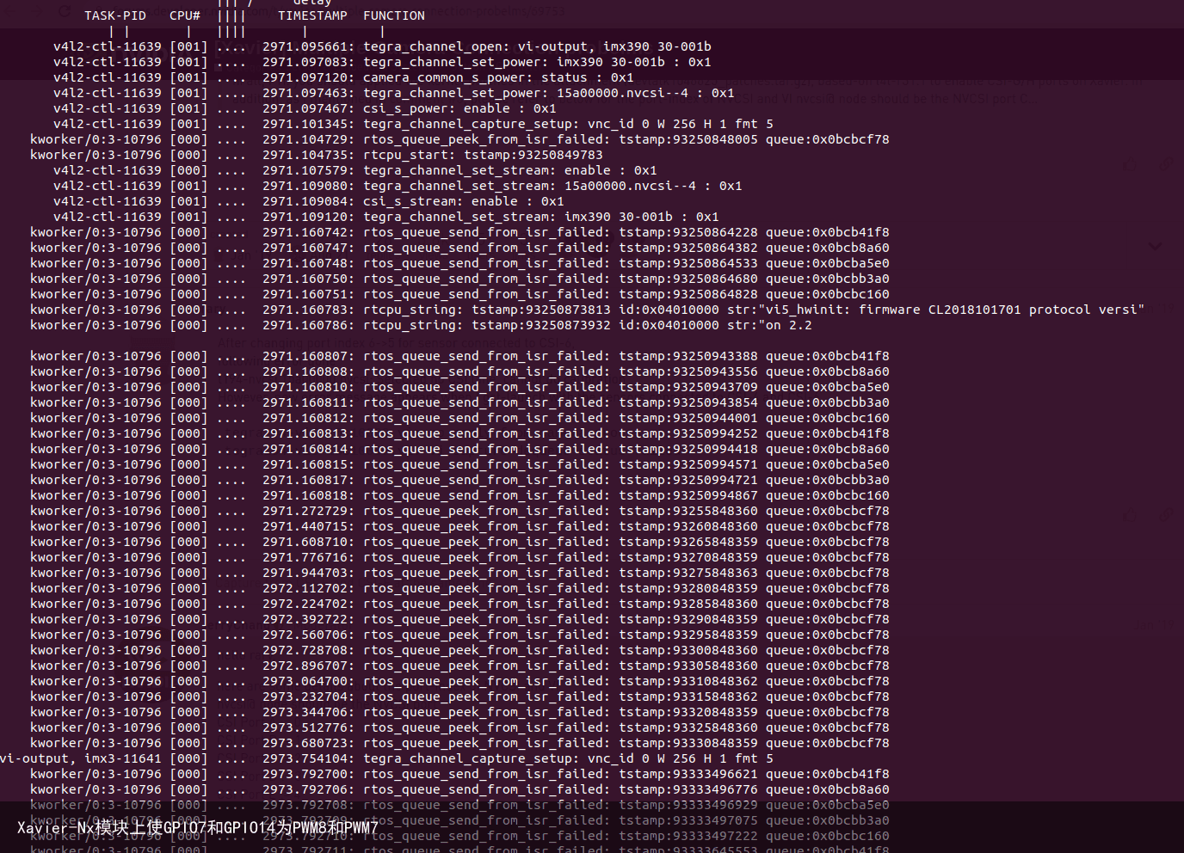Image resolution: width=1184 pixels, height=853 pixels.
Task: Click csi_s_stream at timestamp 2971.109084
Action: [x=410, y=201]
